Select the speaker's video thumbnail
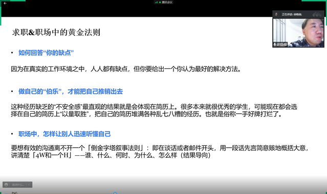The width and height of the screenshot is (327, 194). pyautogui.click(x=298, y=33)
